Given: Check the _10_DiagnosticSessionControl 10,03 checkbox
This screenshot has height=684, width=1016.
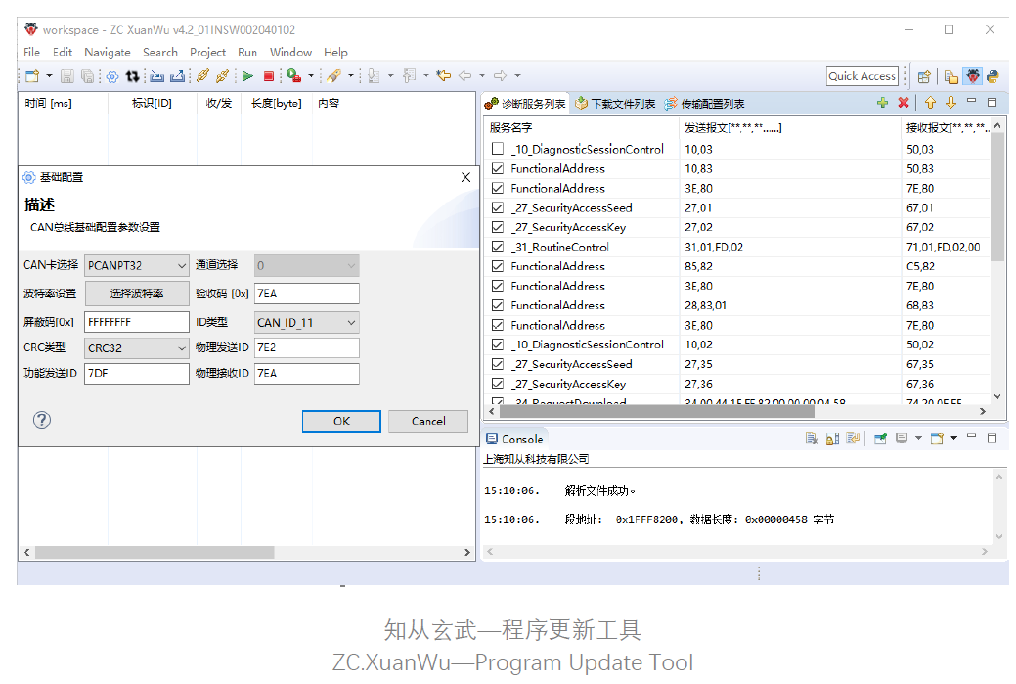Looking at the screenshot, I should point(498,150).
